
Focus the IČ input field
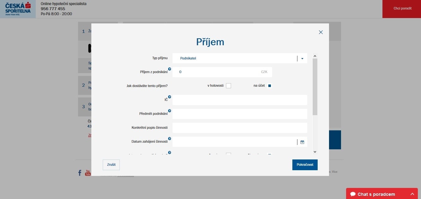[x=240, y=100]
